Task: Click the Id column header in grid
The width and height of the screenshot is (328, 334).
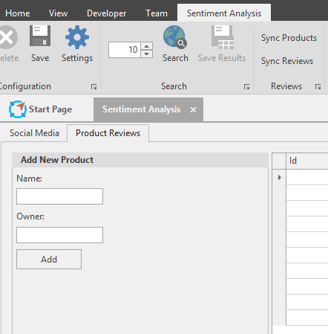Action: (x=307, y=161)
